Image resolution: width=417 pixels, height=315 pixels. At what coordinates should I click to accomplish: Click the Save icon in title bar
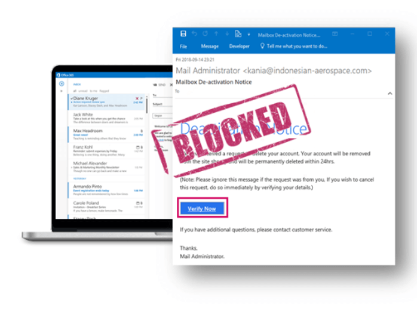pyautogui.click(x=183, y=34)
